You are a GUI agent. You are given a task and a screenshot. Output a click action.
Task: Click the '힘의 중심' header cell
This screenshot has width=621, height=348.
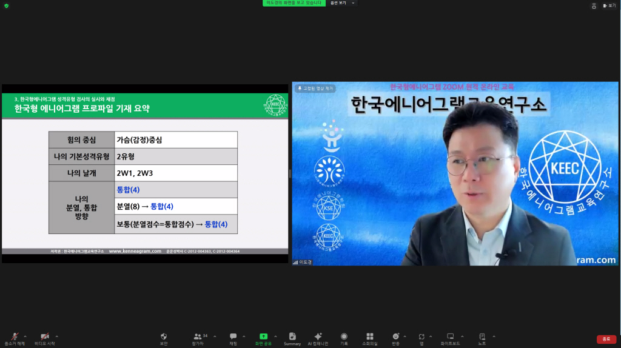pyautogui.click(x=82, y=140)
